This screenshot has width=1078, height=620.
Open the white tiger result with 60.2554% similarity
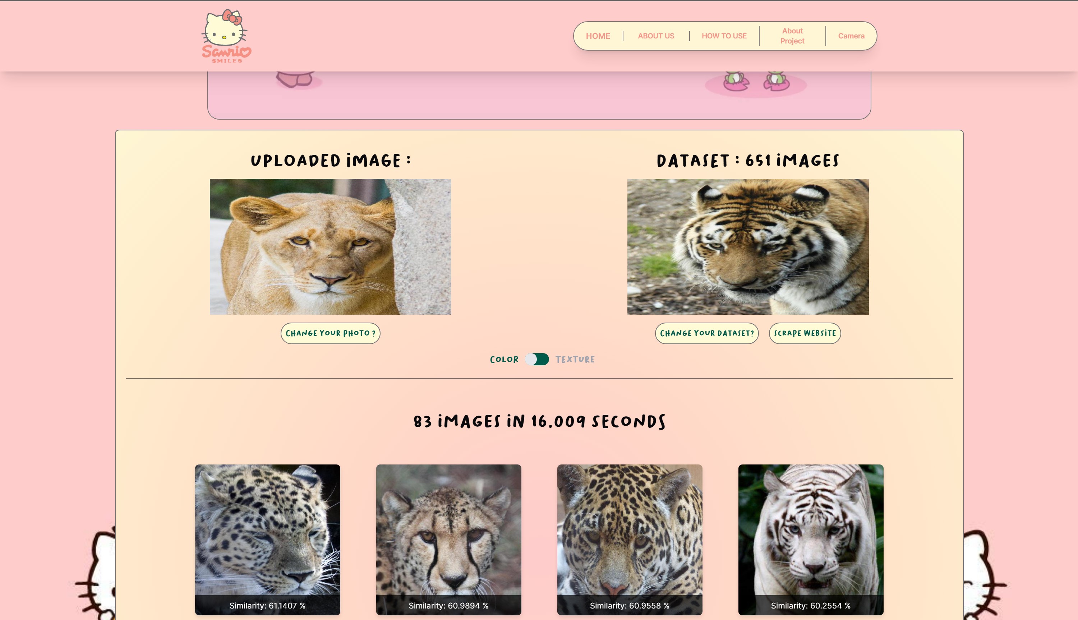[x=811, y=537]
